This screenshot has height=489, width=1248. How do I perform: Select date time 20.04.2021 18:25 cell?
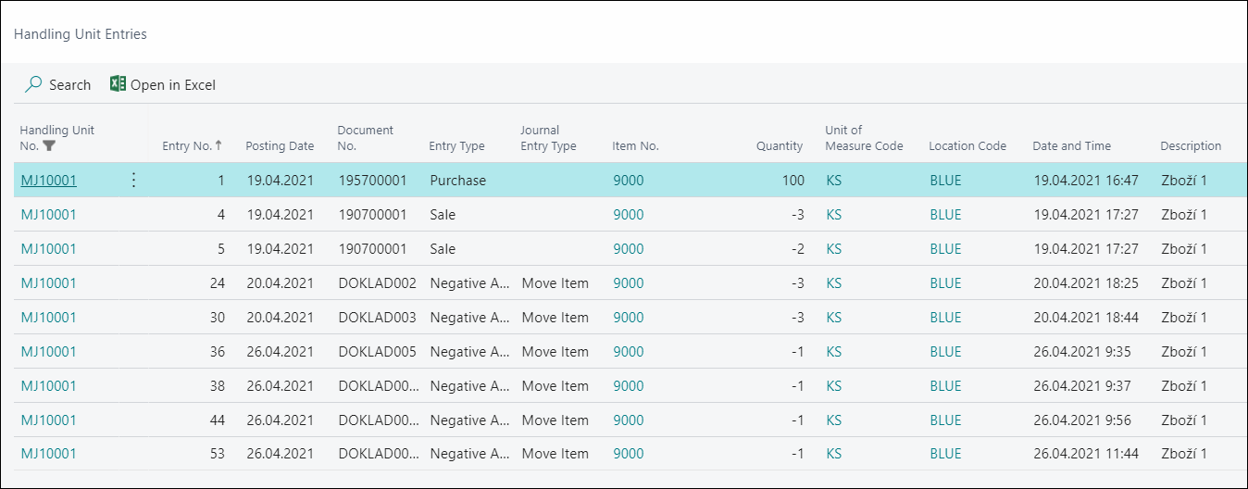[x=1086, y=283]
